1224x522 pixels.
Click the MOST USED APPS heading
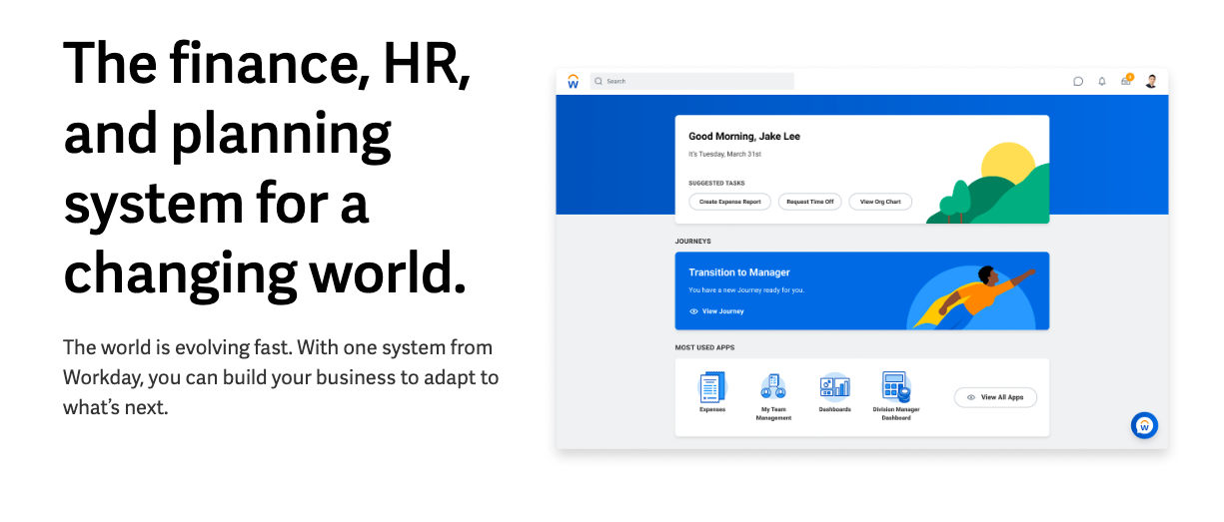tap(705, 348)
